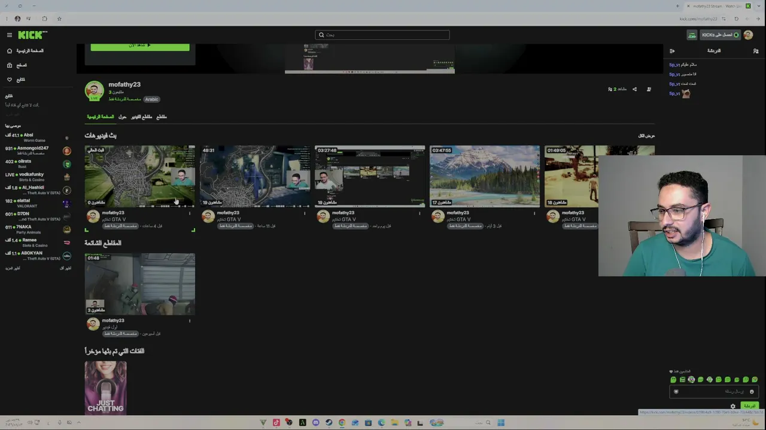Open a new browser tab
This screenshot has width=766, height=430.
[x=677, y=6]
